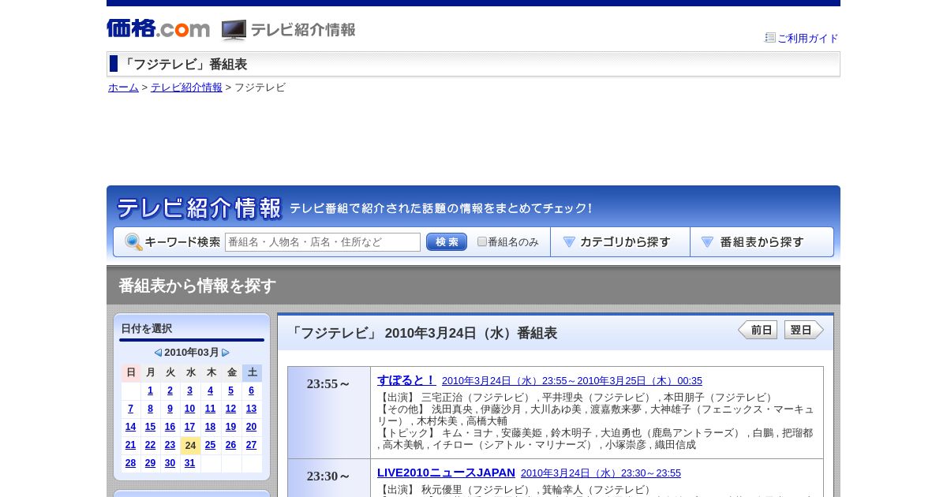Select March 4 in the calendar
Viewport: 947px width, 497px height.
[x=210, y=390]
